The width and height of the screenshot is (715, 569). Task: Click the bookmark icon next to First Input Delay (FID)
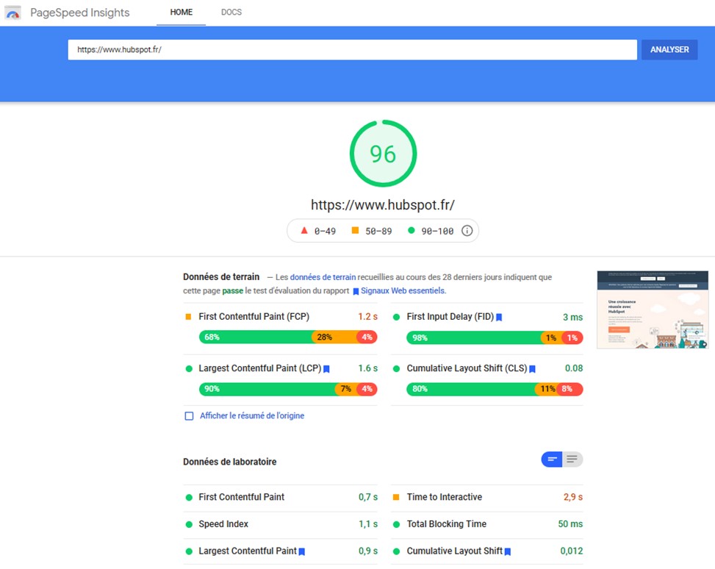[x=499, y=317]
